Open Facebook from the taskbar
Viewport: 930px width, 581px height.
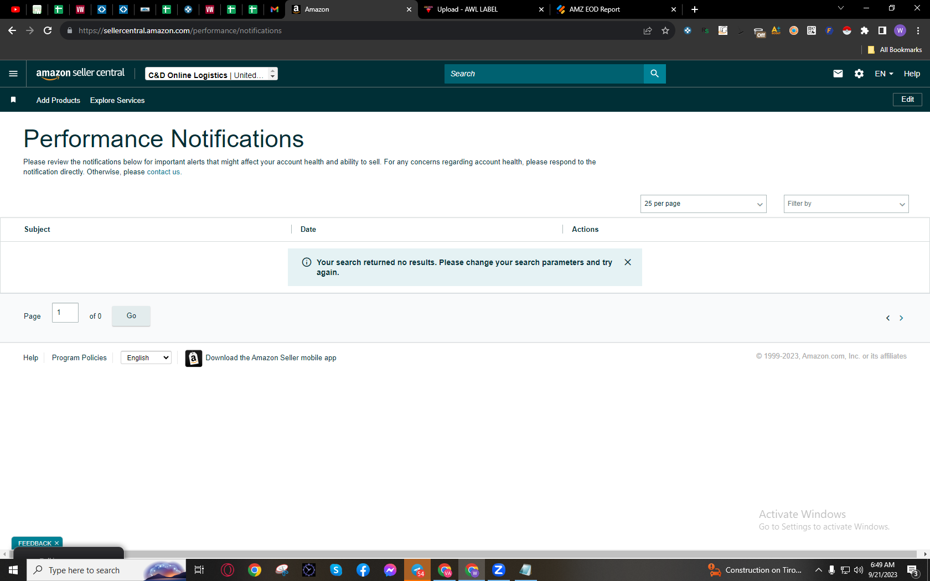(x=363, y=570)
